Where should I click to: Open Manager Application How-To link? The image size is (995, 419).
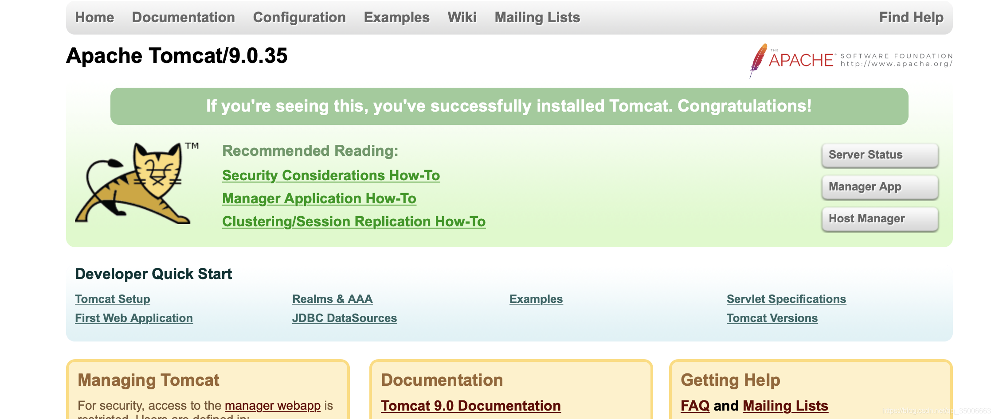click(319, 198)
